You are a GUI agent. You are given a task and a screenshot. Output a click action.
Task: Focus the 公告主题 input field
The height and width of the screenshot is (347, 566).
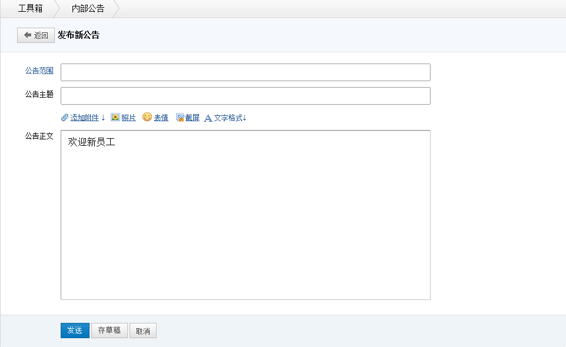(245, 96)
